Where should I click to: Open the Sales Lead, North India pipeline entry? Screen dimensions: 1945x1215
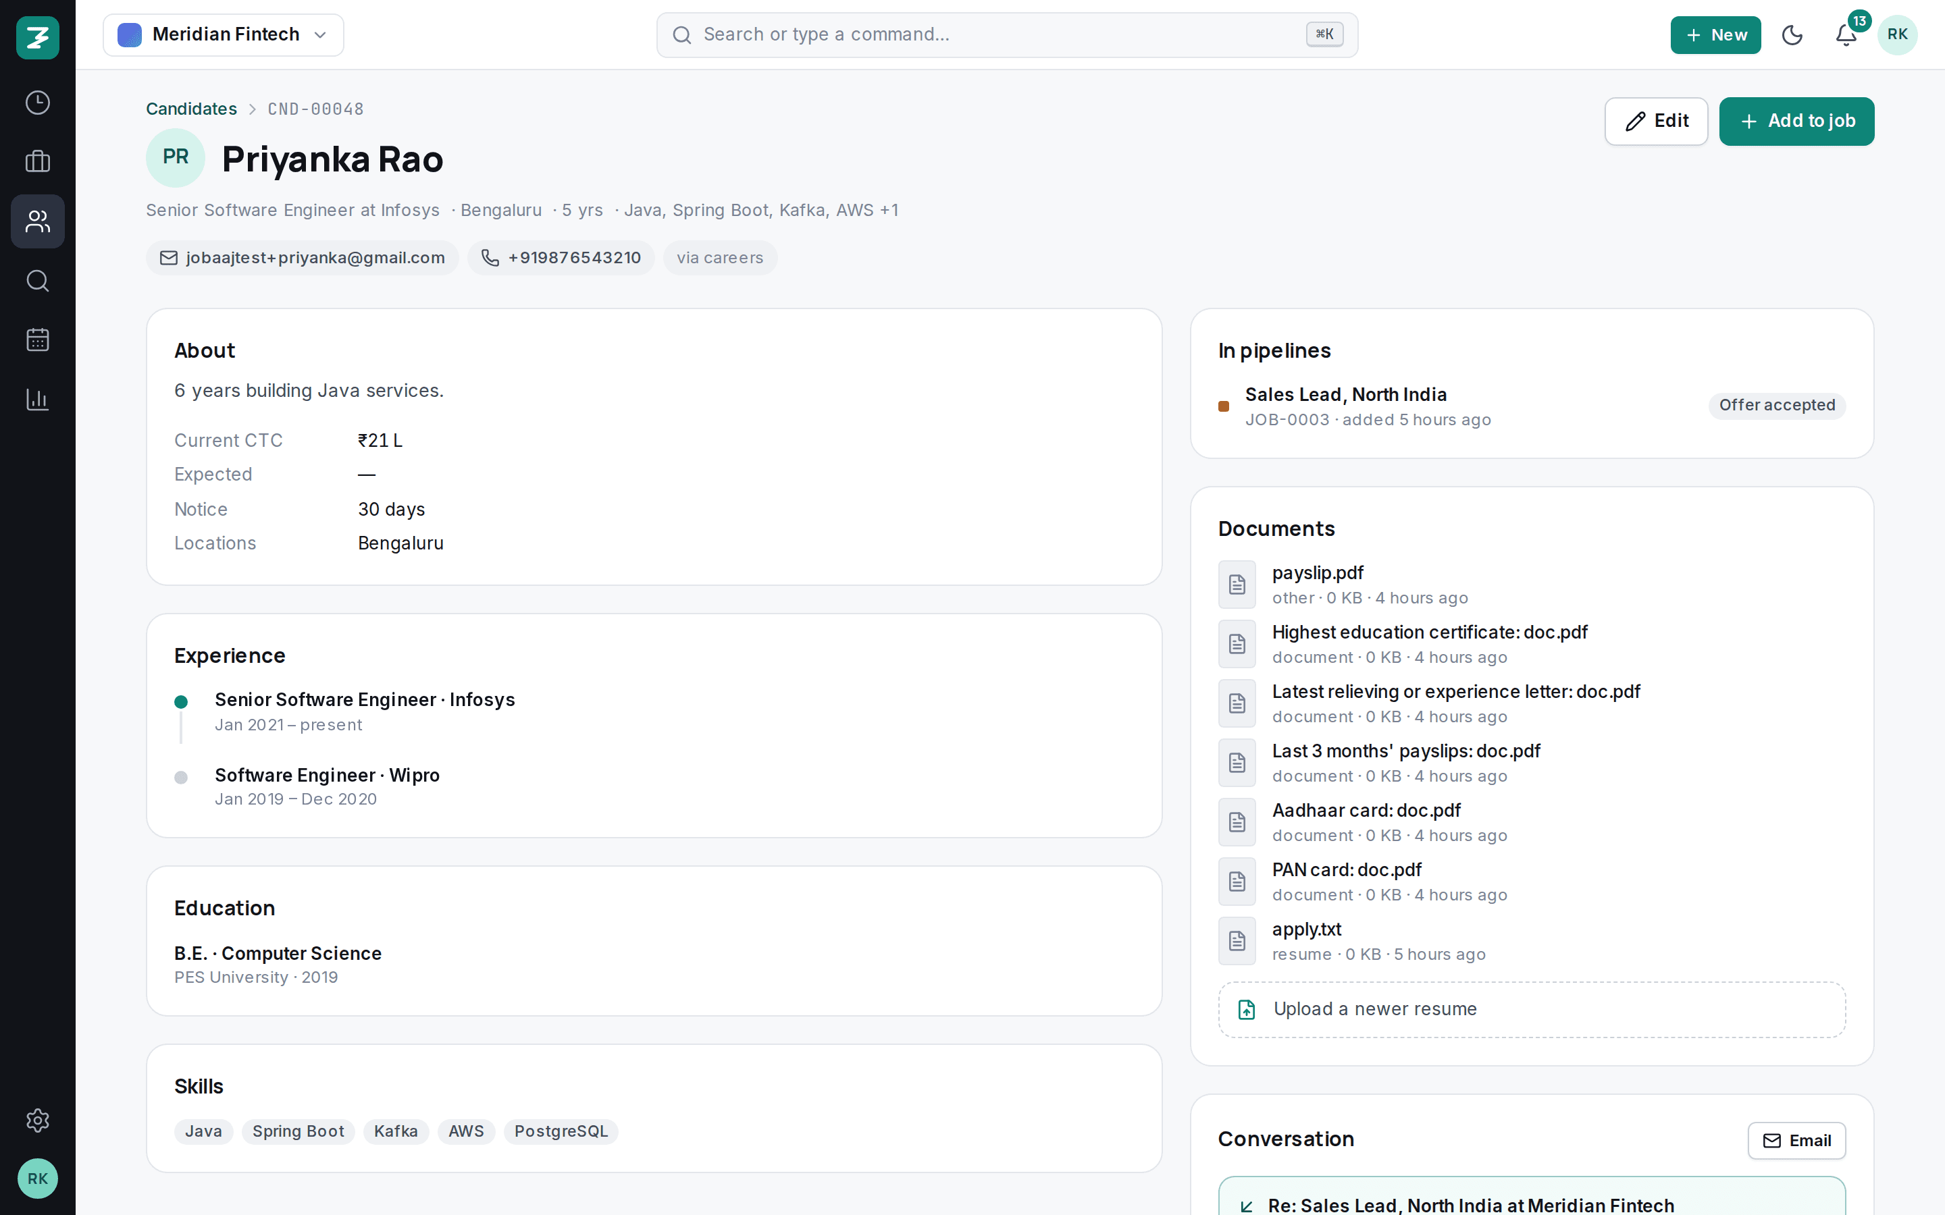pos(1531,406)
